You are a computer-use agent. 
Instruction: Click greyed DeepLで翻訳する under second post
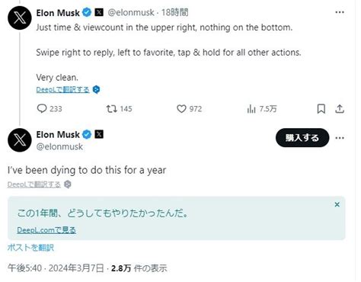[x=34, y=184]
